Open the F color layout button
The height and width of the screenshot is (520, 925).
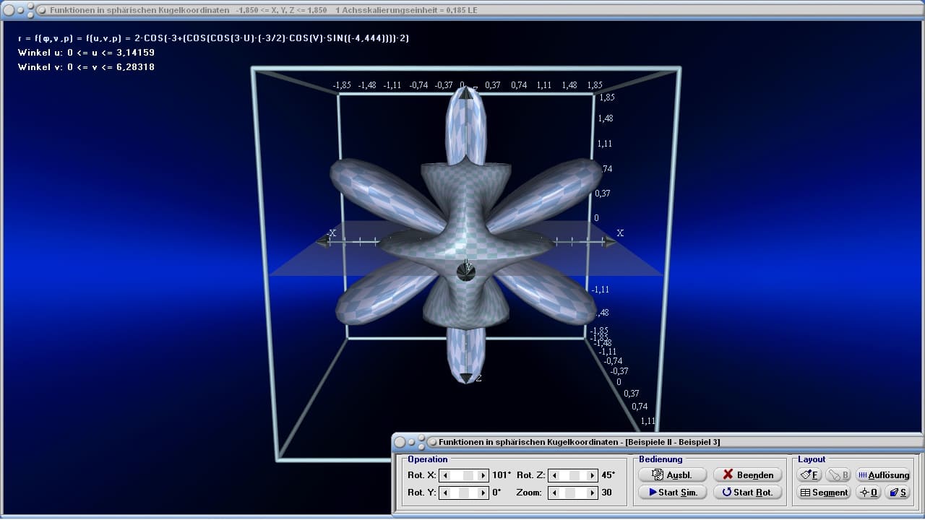pos(809,474)
